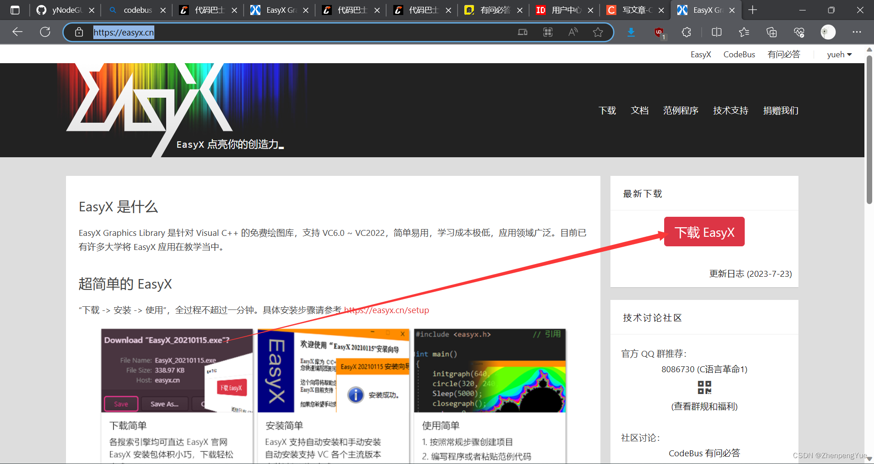The width and height of the screenshot is (874, 464).
Task: Click the EasyX top-bar link
Action: (701, 55)
